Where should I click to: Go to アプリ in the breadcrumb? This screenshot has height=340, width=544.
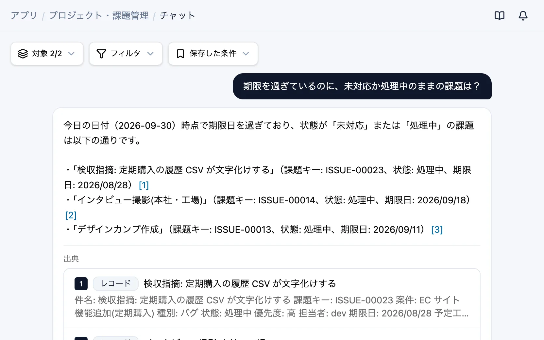tap(24, 15)
